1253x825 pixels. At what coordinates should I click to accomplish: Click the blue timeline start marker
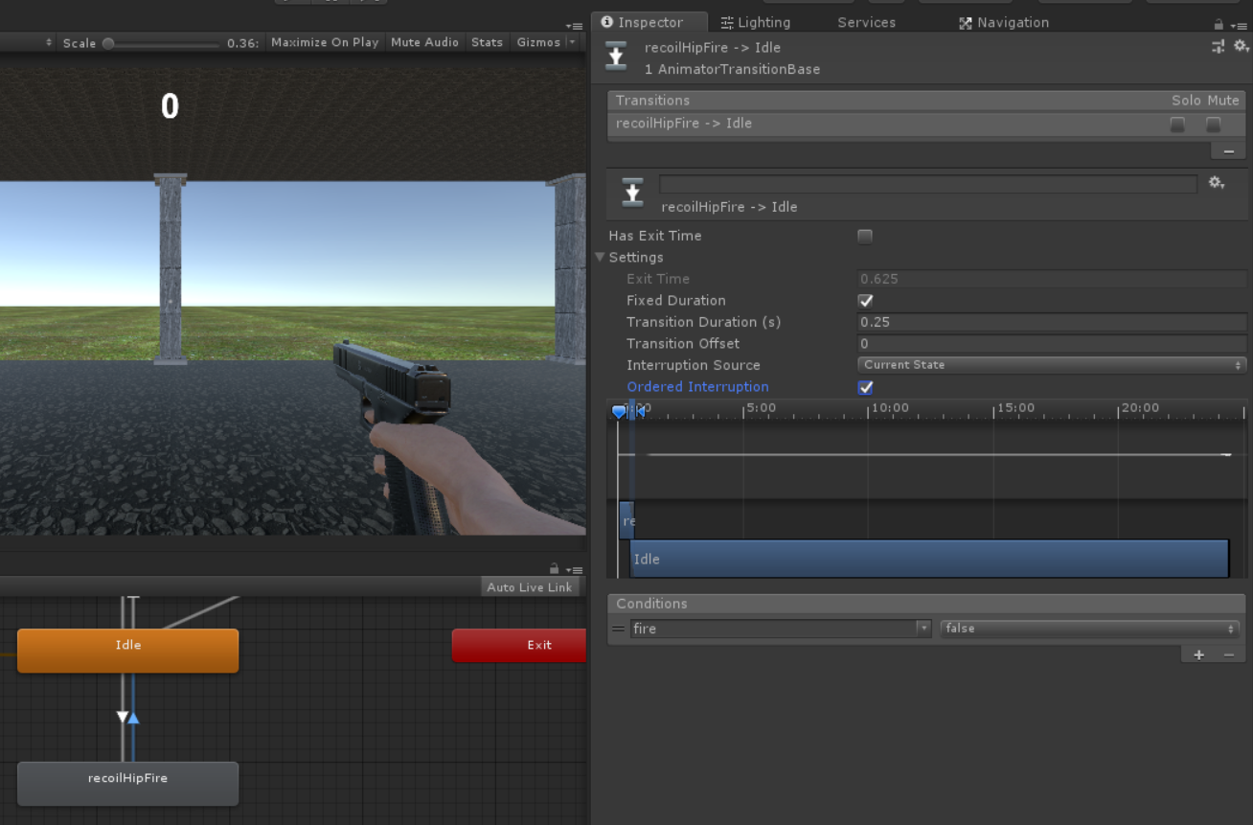click(619, 412)
